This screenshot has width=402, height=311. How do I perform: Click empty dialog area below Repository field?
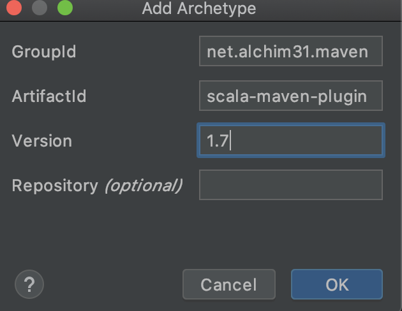pos(201,233)
